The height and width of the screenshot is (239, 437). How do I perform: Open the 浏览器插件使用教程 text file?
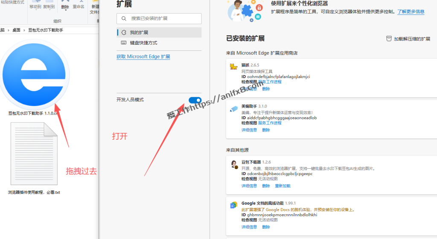coord(33,153)
